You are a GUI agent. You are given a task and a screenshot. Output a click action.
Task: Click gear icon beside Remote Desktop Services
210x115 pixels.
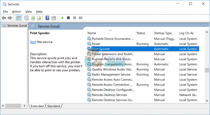[x=89, y=95]
